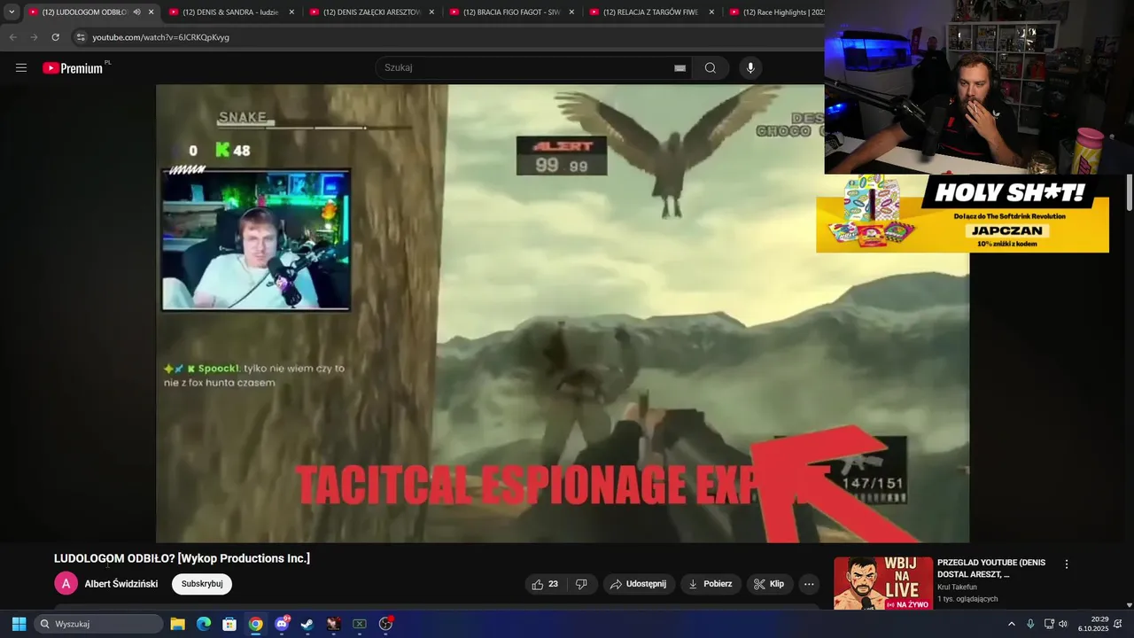Like the video with 23 likes
Screen dimensions: 1134x638
coord(544,584)
